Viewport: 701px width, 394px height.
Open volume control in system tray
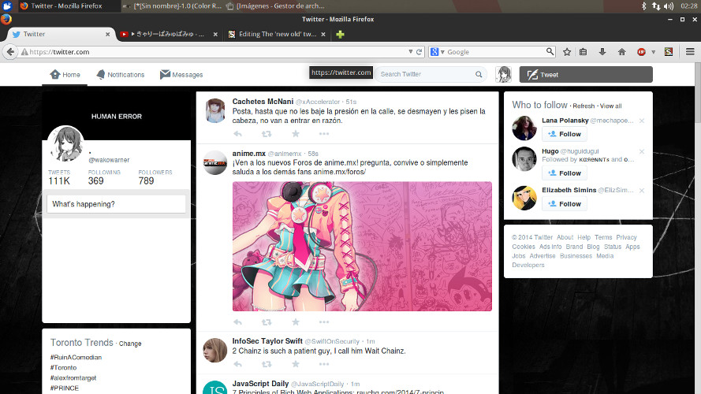(x=669, y=6)
